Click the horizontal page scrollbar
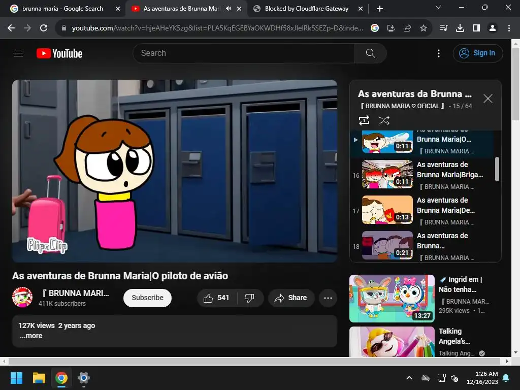The image size is (520, 390). pos(254,361)
